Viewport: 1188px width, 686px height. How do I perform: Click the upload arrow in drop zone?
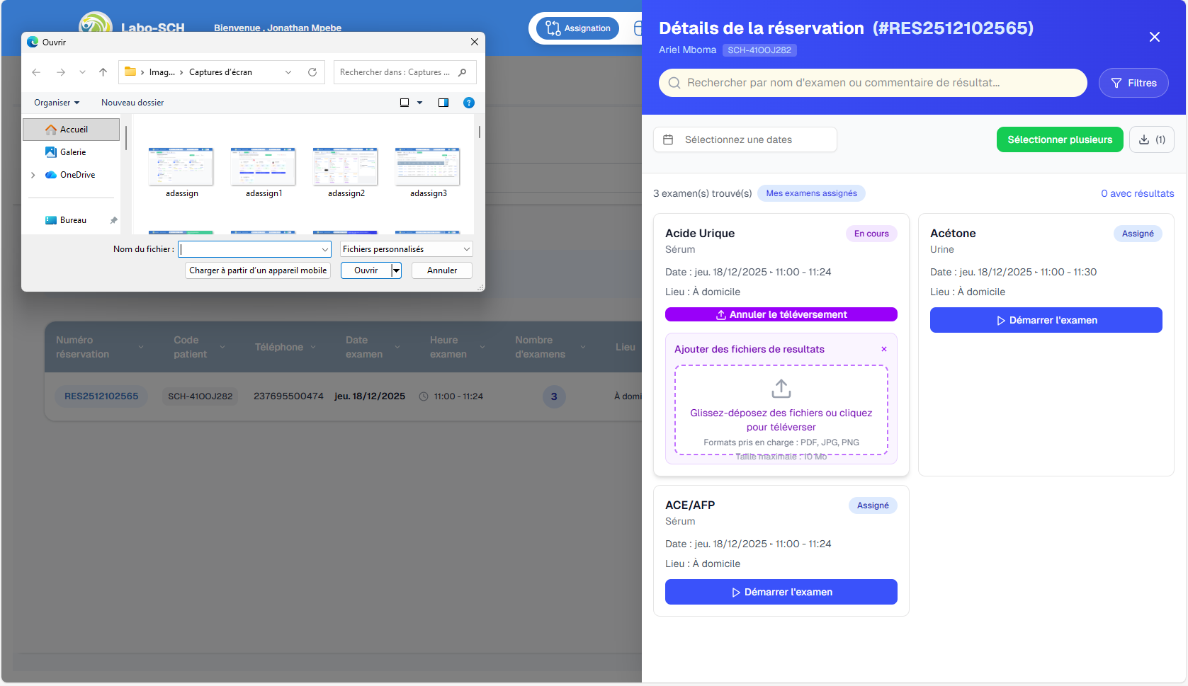tap(781, 389)
